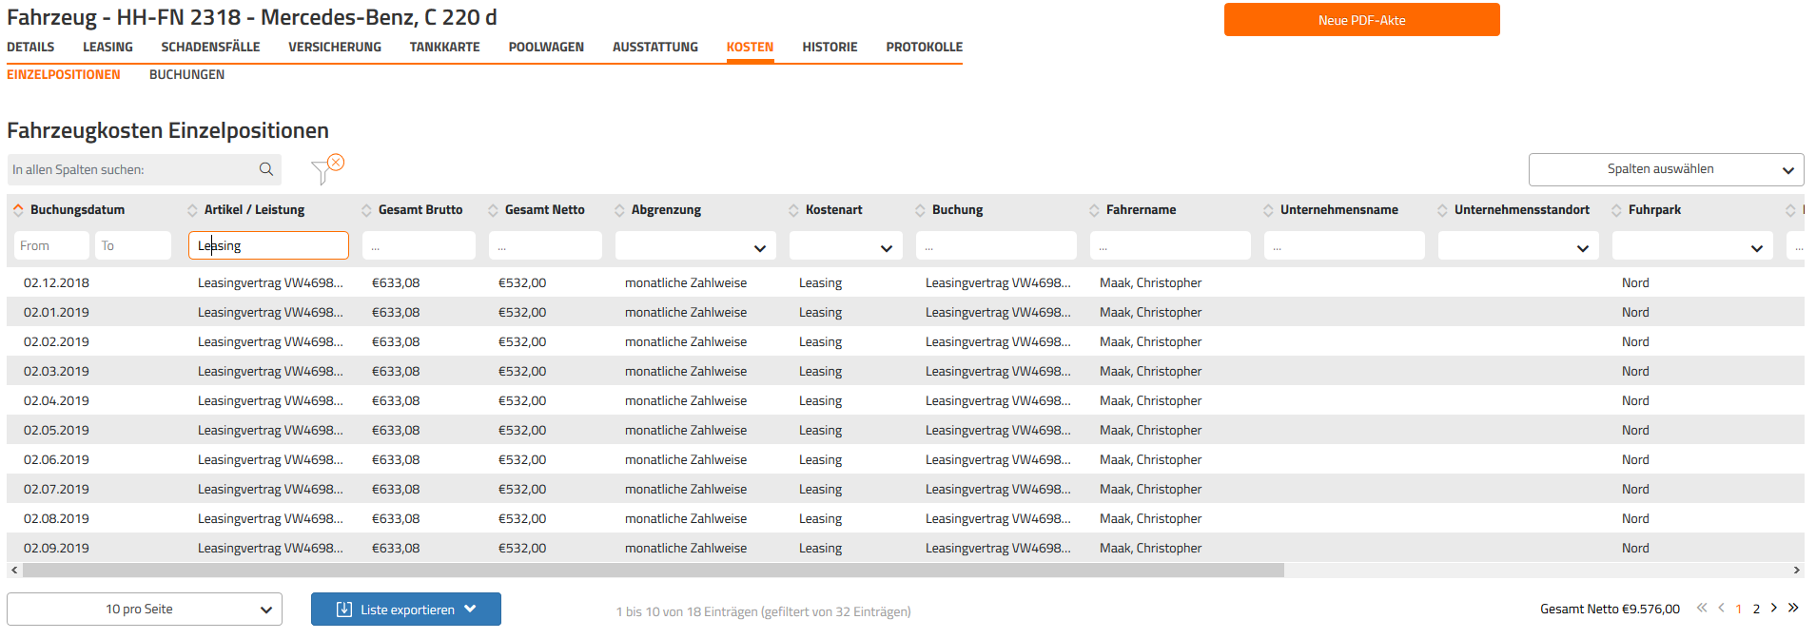1816x639 pixels.
Task: Sort by Fuhrpark column
Action: (1616, 210)
